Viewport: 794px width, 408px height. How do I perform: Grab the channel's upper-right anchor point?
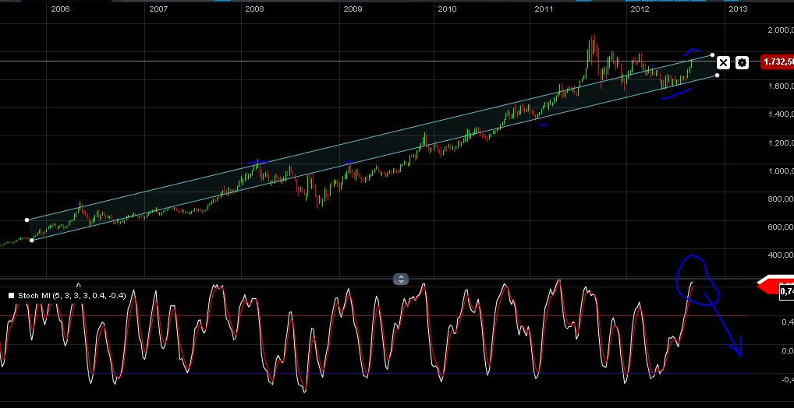[x=712, y=55]
